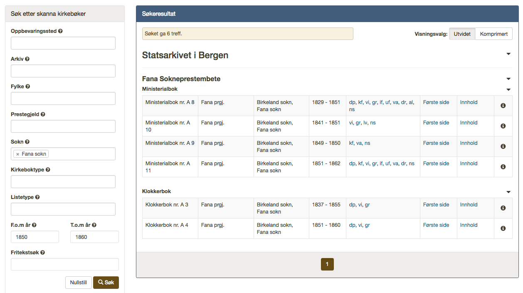The height and width of the screenshot is (293, 523).
Task: Select Utvidet view option
Action: 462,34
